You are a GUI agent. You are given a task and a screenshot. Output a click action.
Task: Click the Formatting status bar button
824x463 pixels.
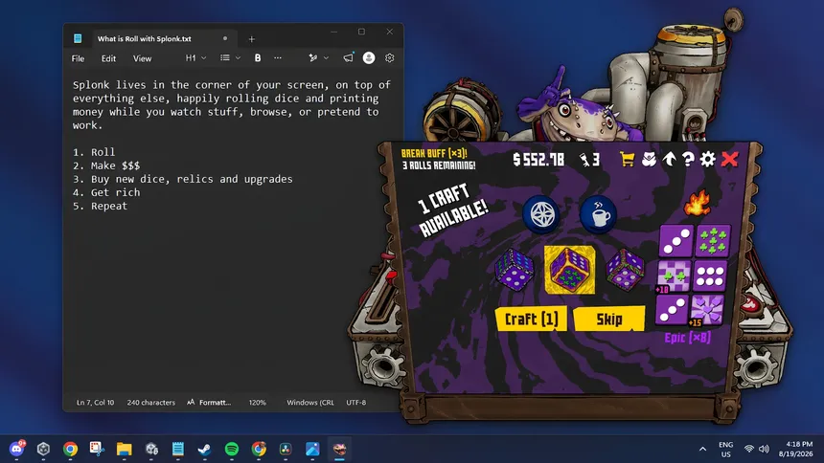[x=209, y=402]
